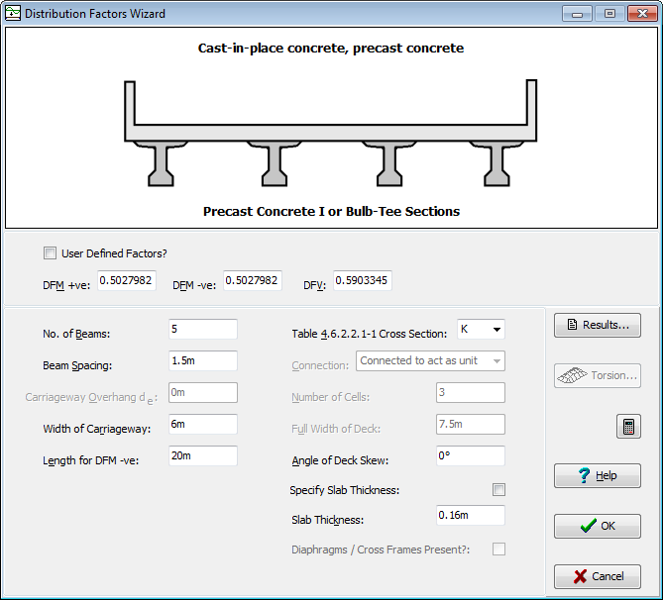The image size is (663, 600).
Task: Open the Results report
Action: [x=598, y=325]
